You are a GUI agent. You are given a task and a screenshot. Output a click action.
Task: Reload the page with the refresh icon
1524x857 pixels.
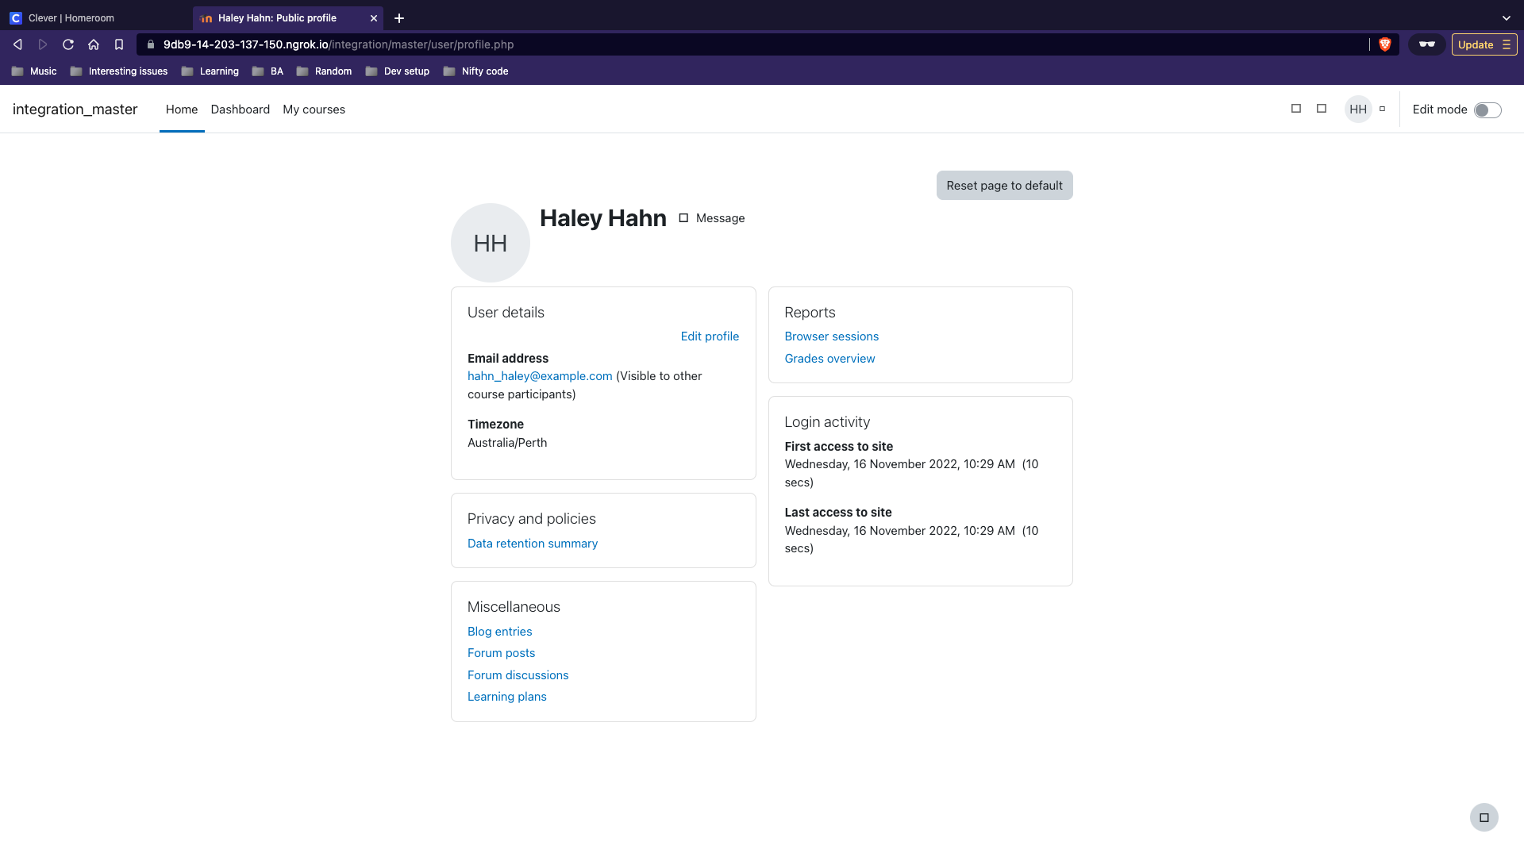[68, 44]
